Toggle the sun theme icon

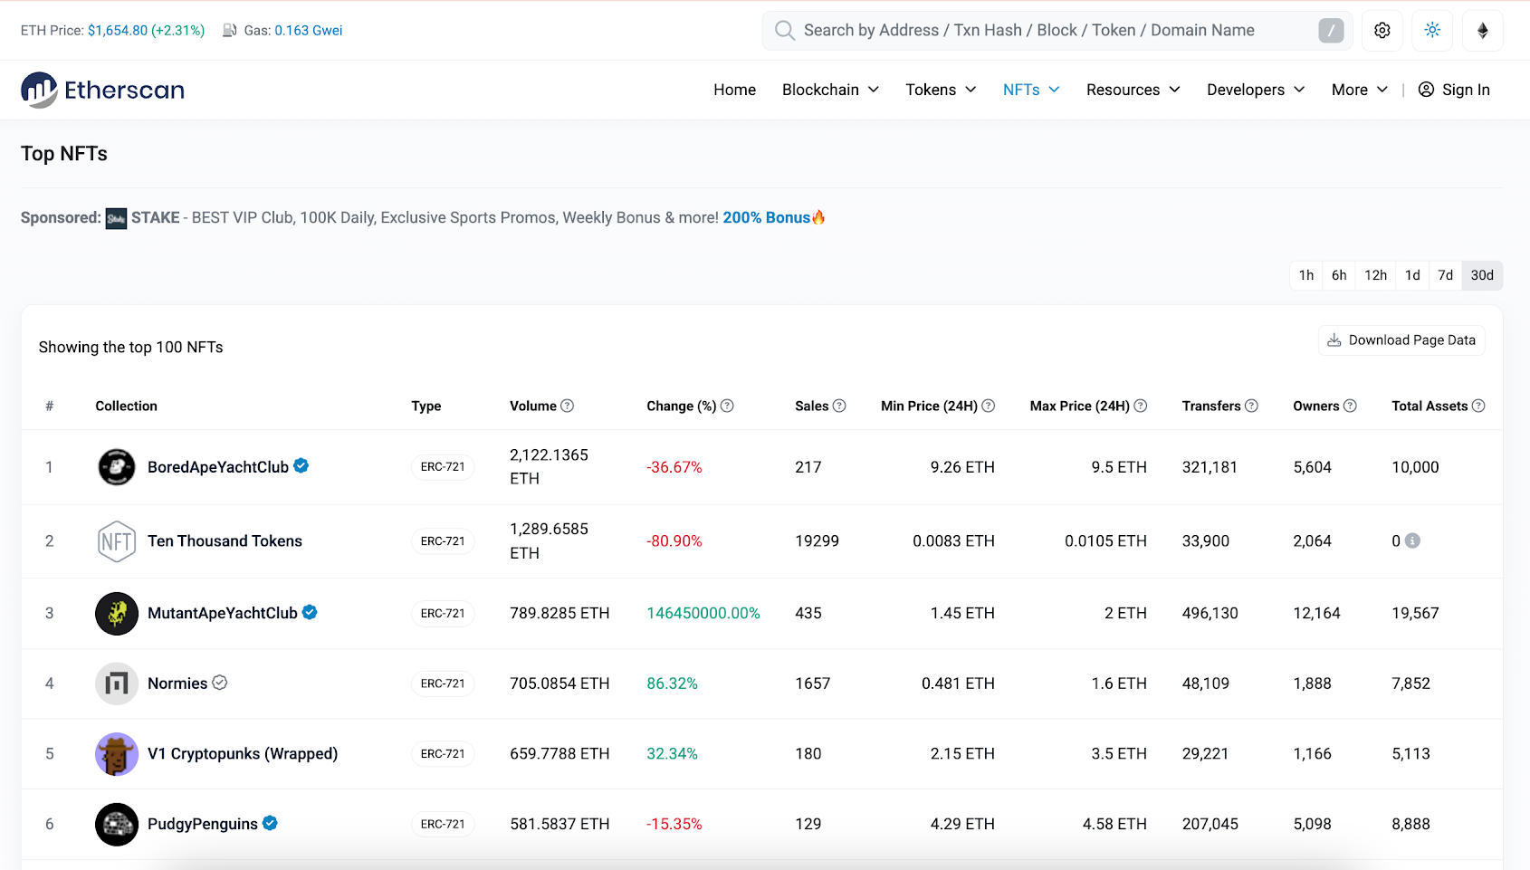point(1432,31)
